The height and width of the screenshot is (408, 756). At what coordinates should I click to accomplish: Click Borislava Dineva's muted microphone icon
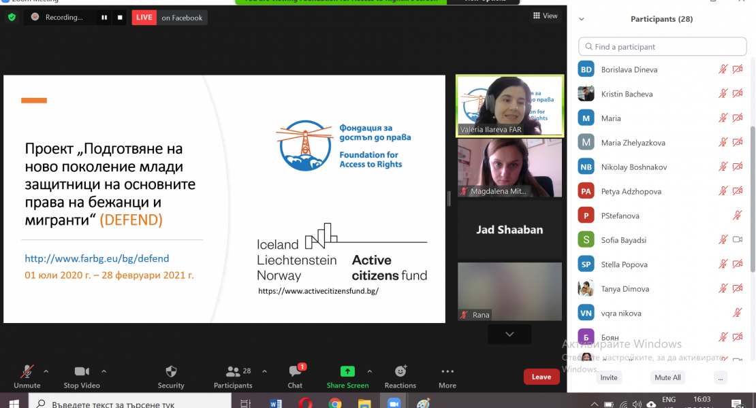point(723,69)
